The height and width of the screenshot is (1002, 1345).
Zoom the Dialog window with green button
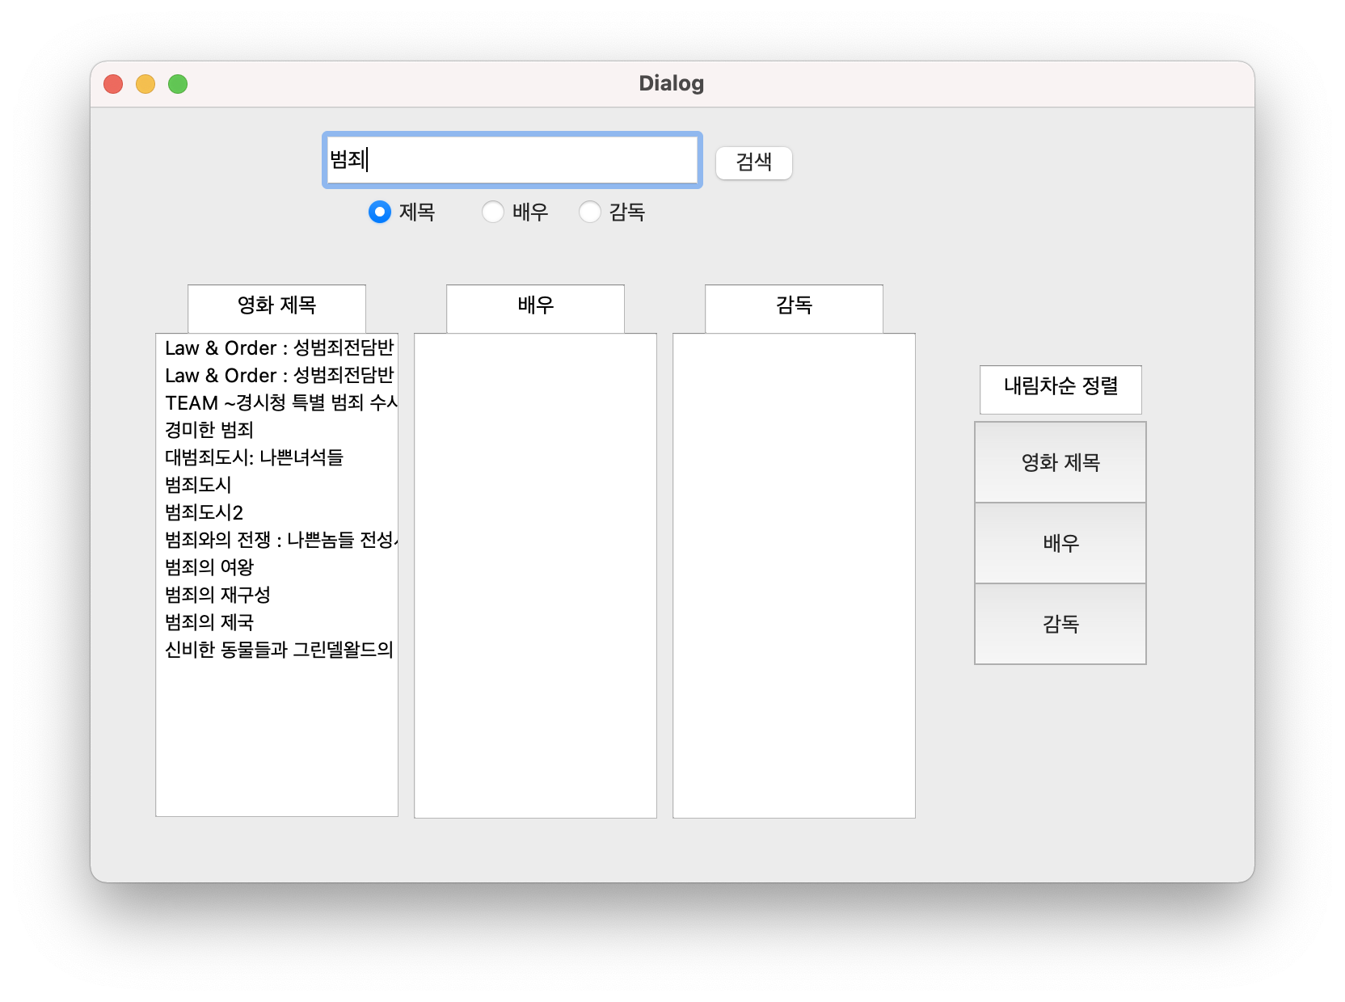point(178,84)
